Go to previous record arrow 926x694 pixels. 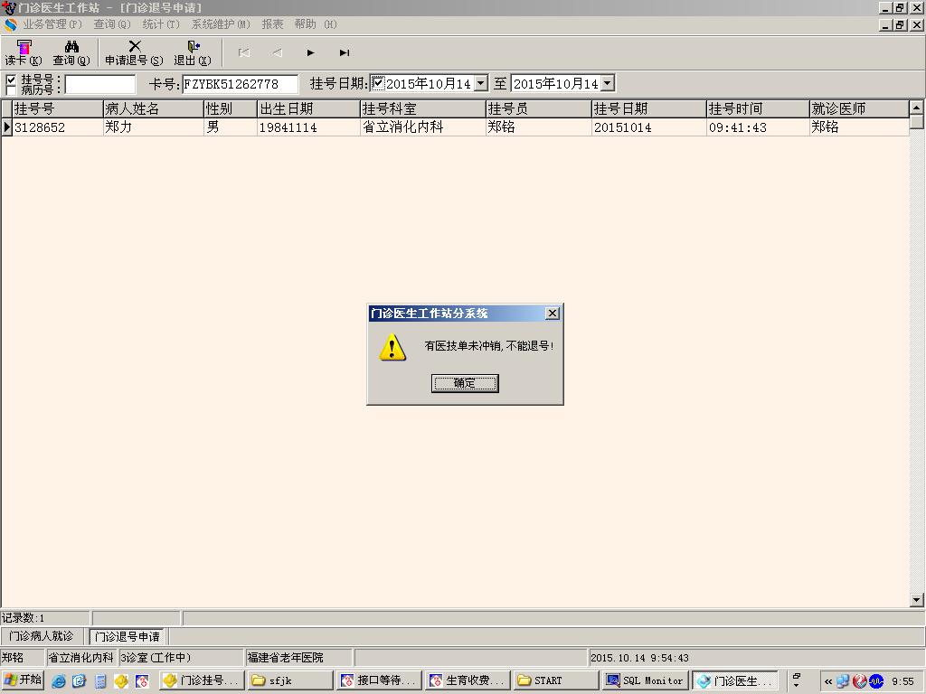pyautogui.click(x=278, y=52)
